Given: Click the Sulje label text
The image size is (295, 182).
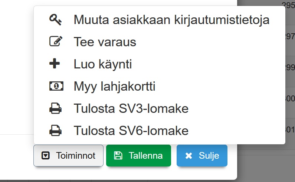Looking at the screenshot, I should (x=209, y=156).
